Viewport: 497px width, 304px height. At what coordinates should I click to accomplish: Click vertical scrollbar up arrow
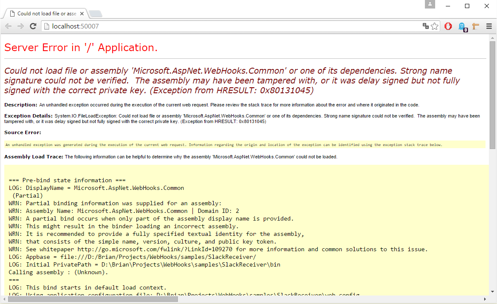[x=492, y=38]
